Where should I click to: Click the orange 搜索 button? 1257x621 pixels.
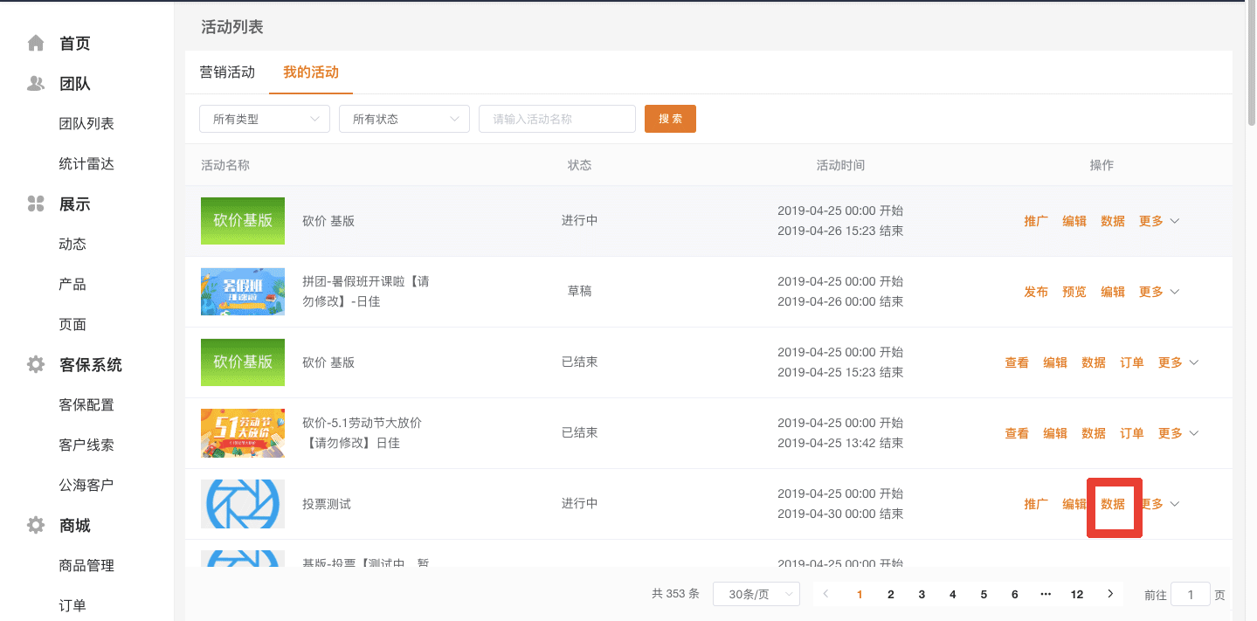tap(670, 119)
